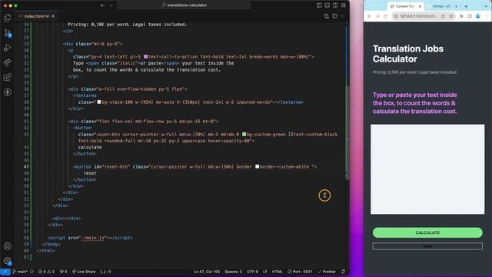This screenshot has width=492, height=277.
Task: Click the braces {.}: 0 status item
Action: [x=105, y=272]
